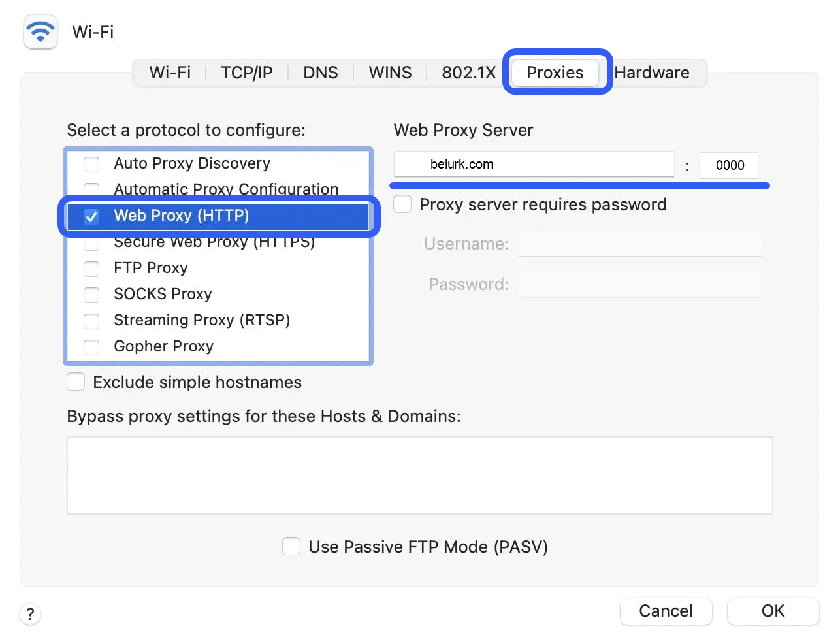Go to the Hardware tab
Screen dimensions: 840x635
point(652,73)
